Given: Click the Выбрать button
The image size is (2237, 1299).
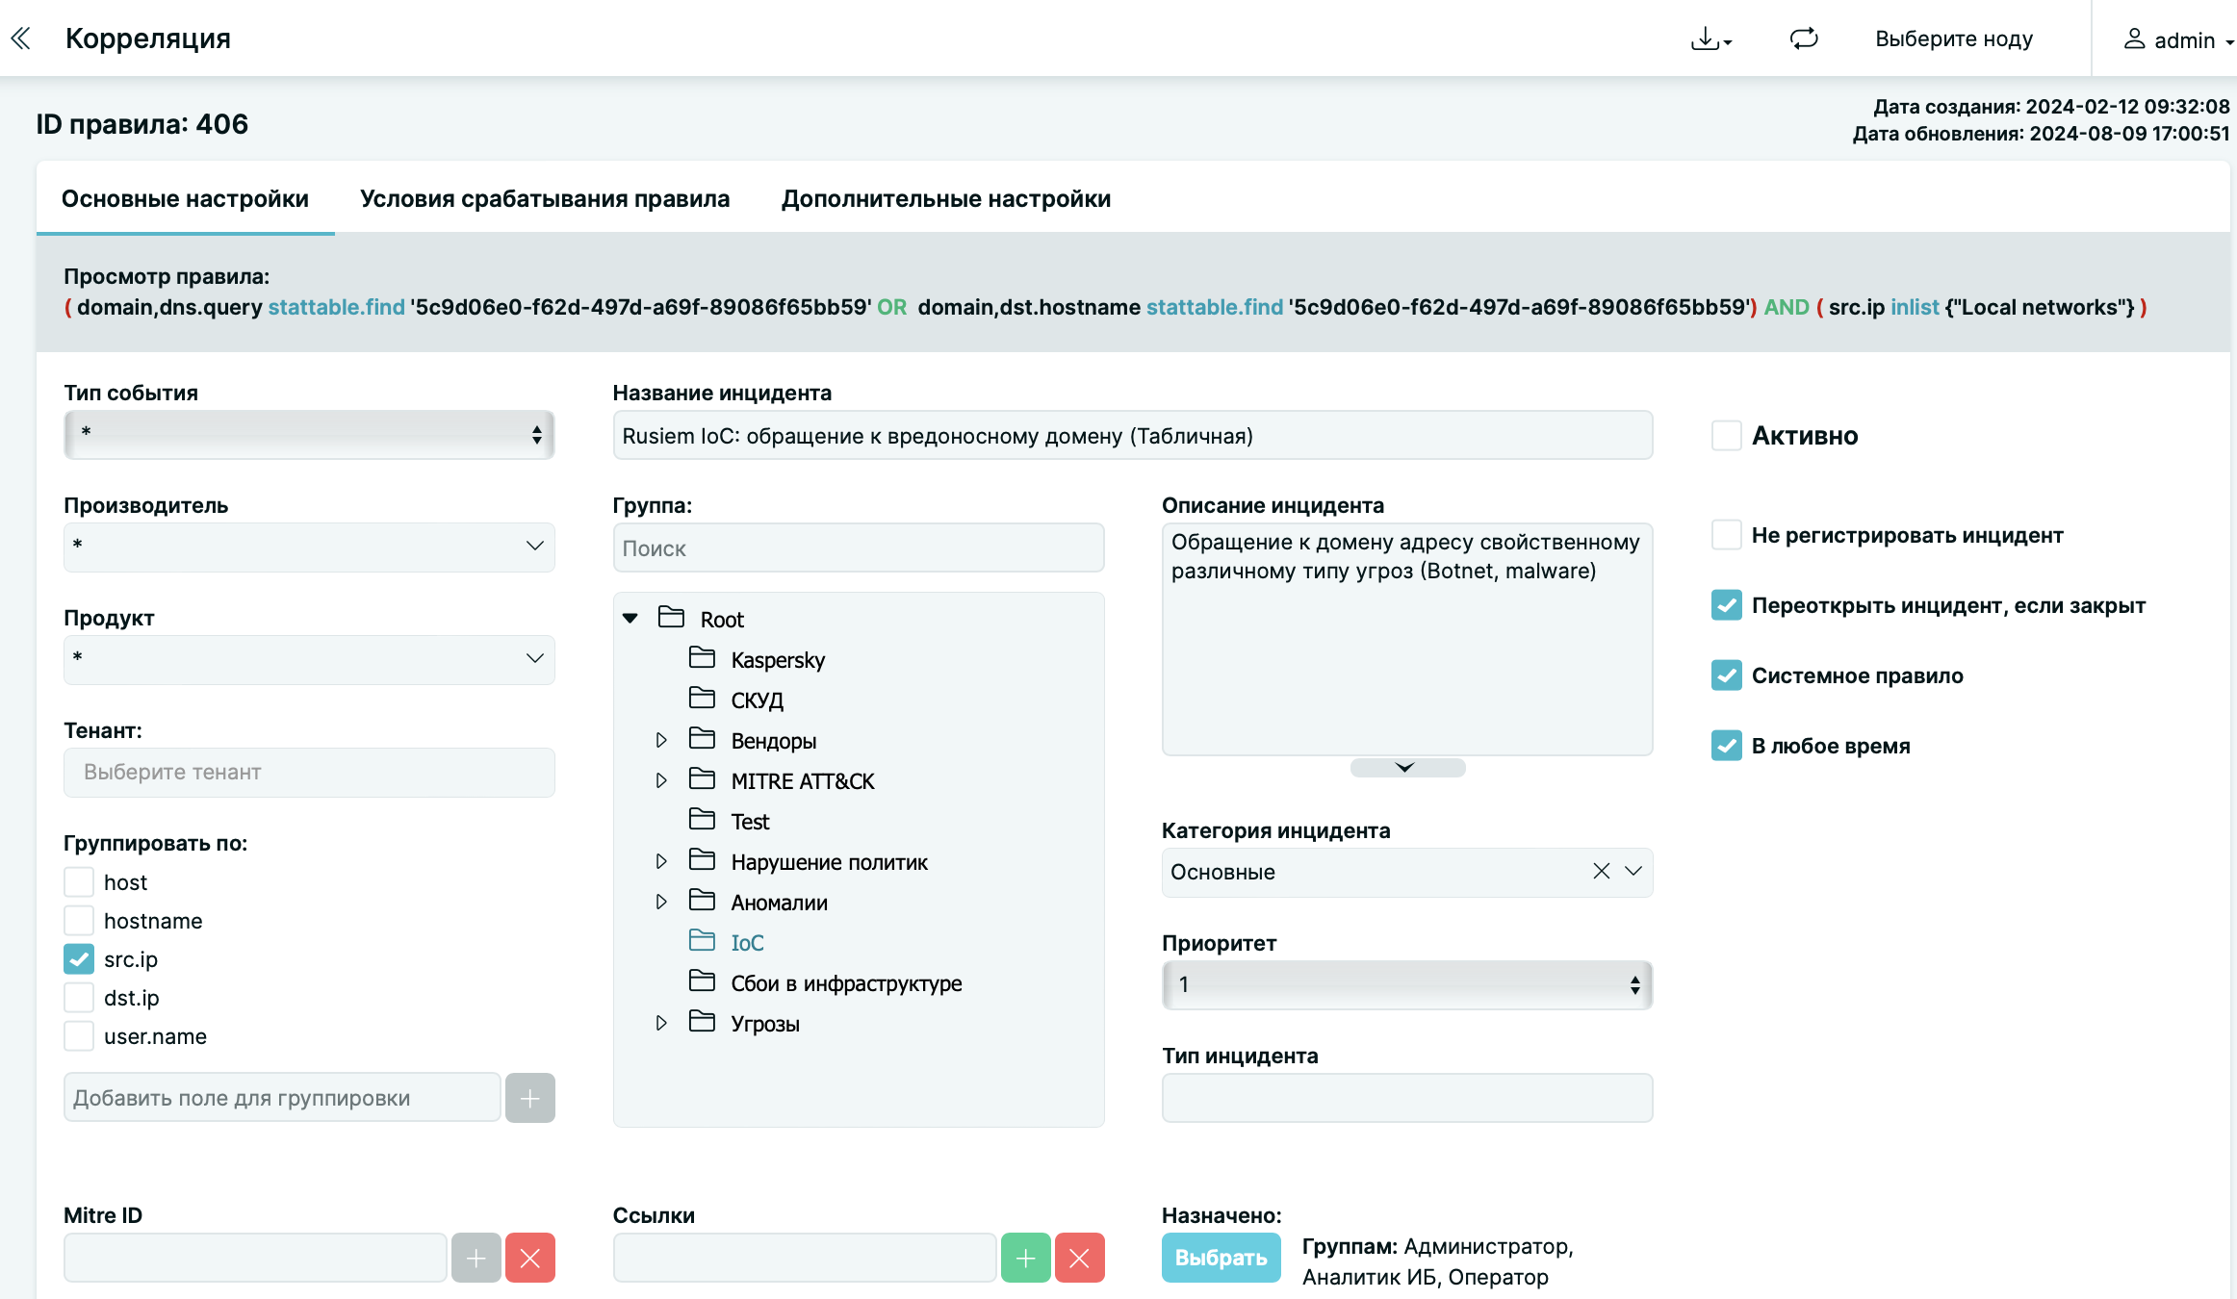Looking at the screenshot, I should [x=1221, y=1258].
